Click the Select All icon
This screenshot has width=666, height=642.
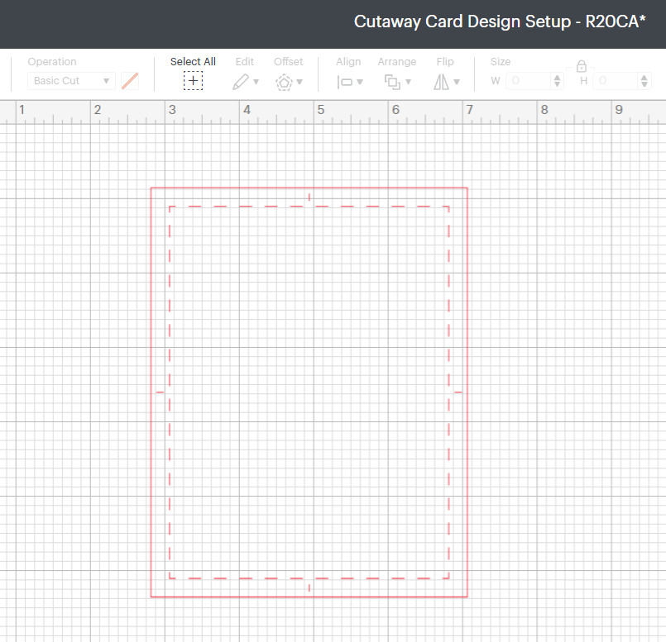pyautogui.click(x=193, y=80)
